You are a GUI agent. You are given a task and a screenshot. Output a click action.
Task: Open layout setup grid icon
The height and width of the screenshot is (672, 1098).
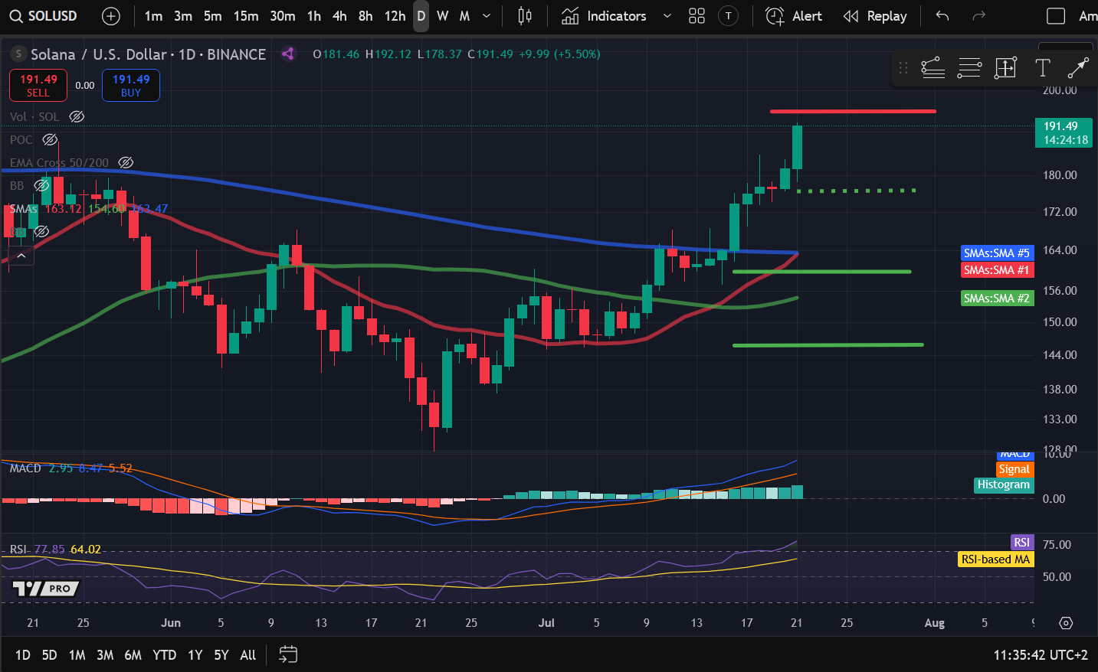coord(696,16)
